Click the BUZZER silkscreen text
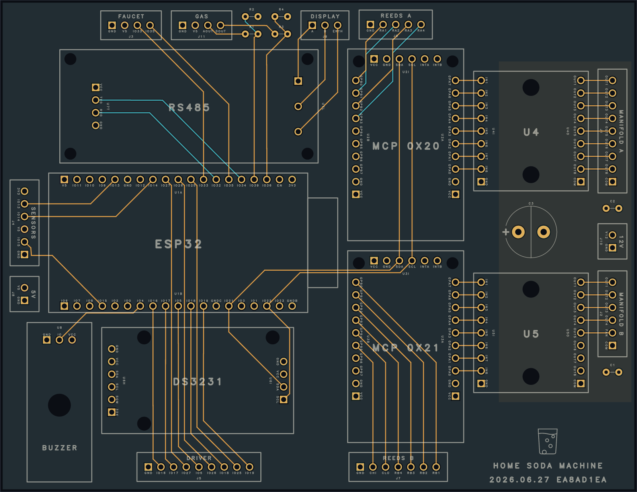Image resolution: width=637 pixels, height=492 pixels. pos(60,448)
